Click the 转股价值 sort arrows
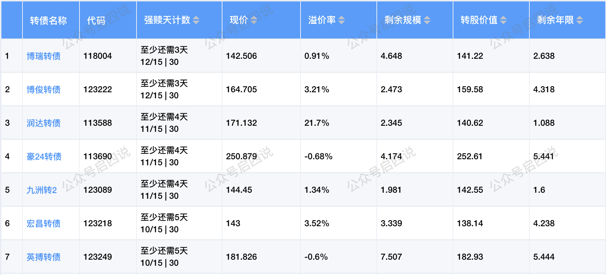Screen dimensions: 606x275 [x=503, y=20]
